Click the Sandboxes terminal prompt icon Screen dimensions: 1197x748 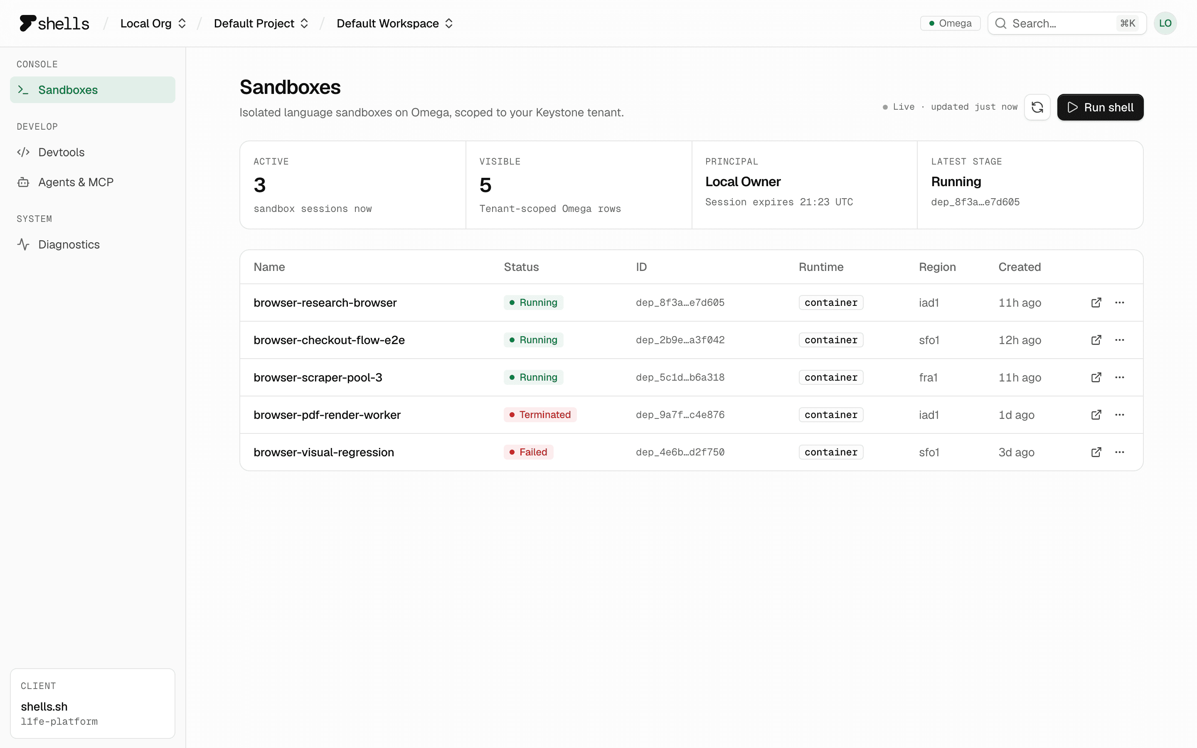(23, 89)
